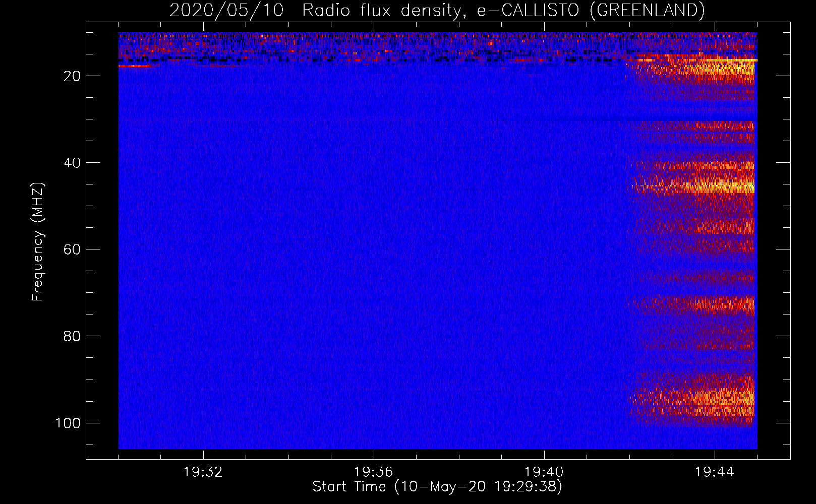Click the plot title "2020/05/10 Radio flux density, e-CALLISTO (GREENLAND)"

point(437,10)
